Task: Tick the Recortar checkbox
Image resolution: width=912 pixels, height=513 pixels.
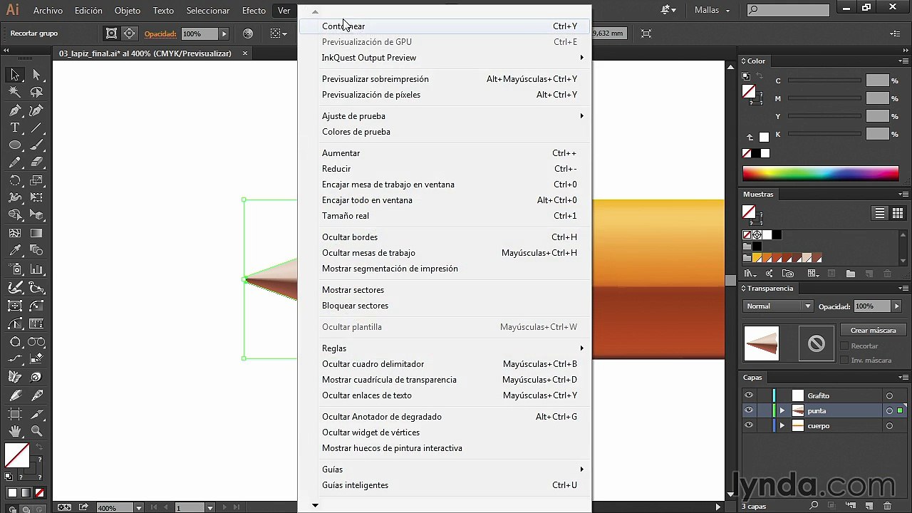Action: point(844,346)
